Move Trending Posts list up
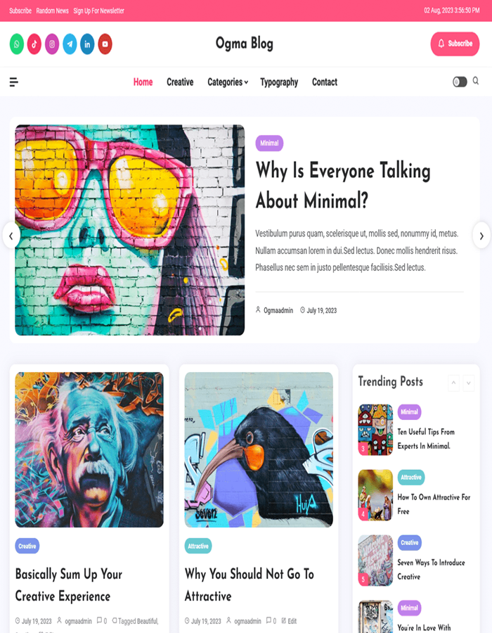This screenshot has height=633, width=492. pyautogui.click(x=453, y=383)
